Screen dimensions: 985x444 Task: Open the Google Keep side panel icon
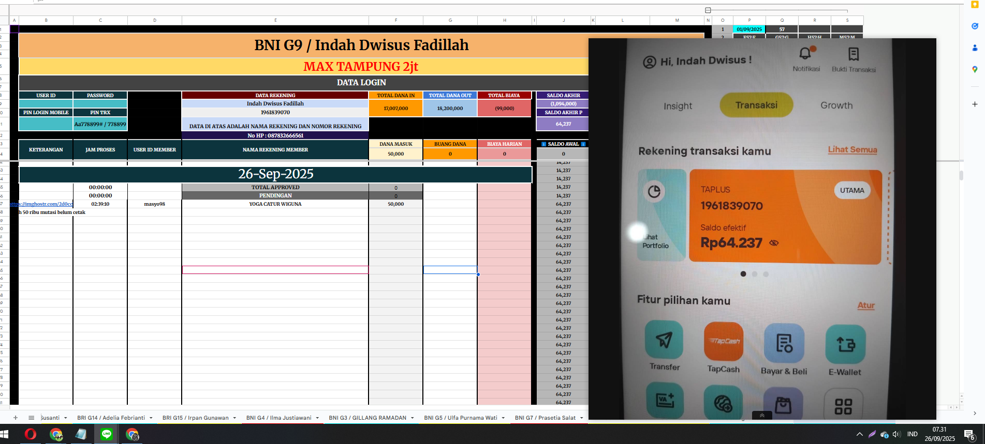pyautogui.click(x=975, y=5)
